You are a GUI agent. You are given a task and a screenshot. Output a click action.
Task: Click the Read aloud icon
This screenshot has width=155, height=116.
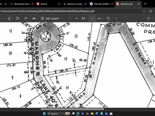26,19
